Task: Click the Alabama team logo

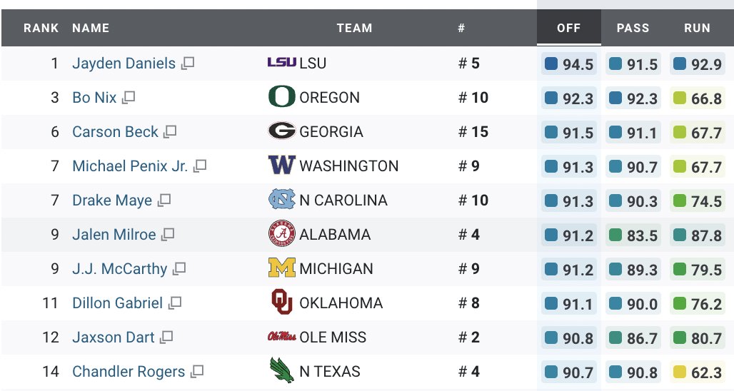Action: pyautogui.click(x=282, y=234)
